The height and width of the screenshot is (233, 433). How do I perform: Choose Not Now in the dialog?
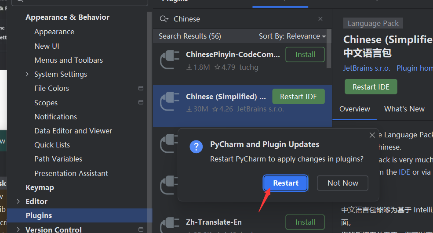pos(343,183)
